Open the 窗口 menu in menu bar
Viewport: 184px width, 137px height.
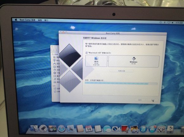coord(46,20)
